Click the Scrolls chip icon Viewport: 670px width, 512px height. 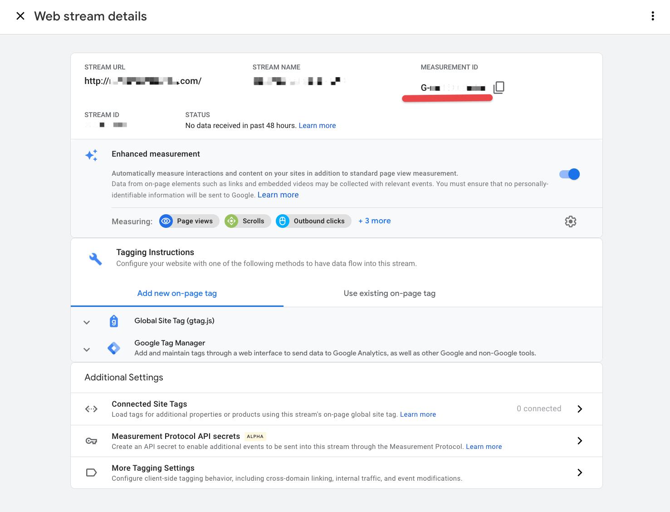231,221
